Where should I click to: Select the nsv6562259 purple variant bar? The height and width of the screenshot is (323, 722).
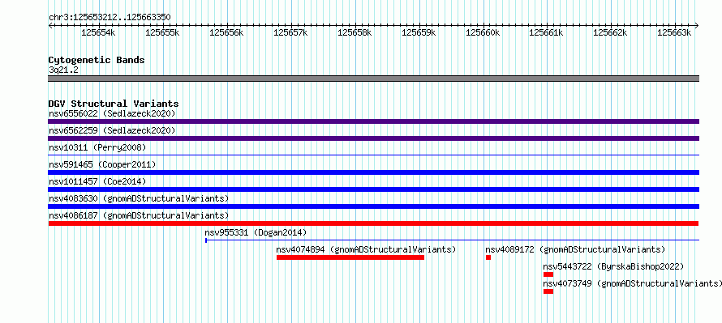coord(373,138)
